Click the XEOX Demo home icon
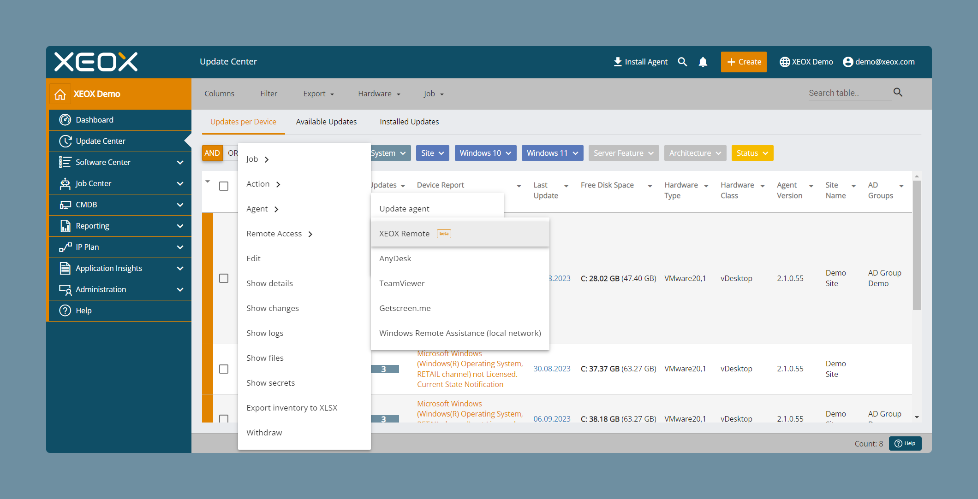Screen dimensions: 978x499 pyautogui.click(x=60, y=94)
